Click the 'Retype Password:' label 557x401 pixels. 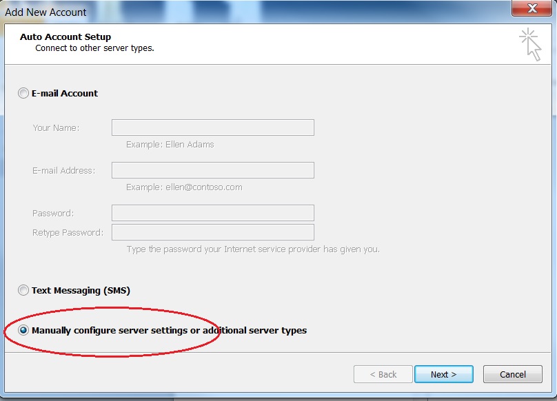coord(68,233)
